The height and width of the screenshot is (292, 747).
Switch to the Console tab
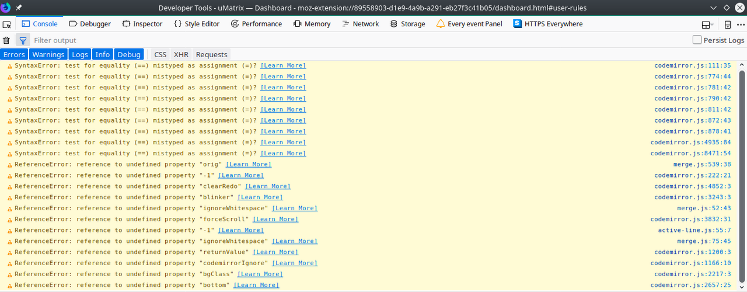click(40, 24)
